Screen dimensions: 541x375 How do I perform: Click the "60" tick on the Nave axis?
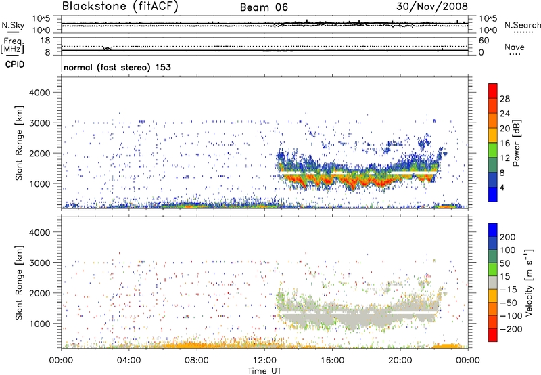(x=484, y=41)
